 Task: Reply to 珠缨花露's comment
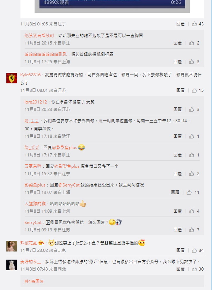180,250
